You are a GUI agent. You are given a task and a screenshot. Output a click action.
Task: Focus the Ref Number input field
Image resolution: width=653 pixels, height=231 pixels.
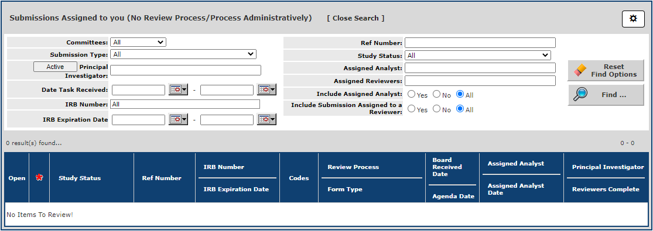pyautogui.click(x=480, y=43)
